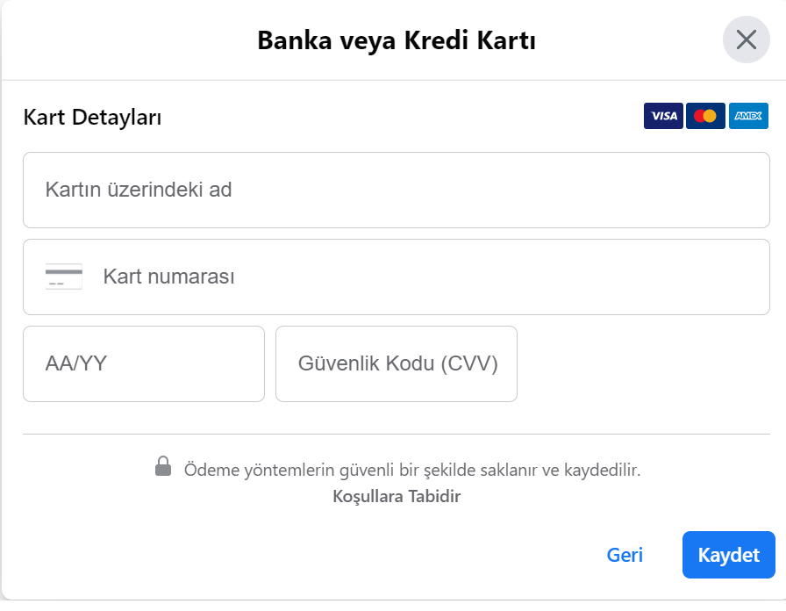Focus the Kartın üzerindeki ad field

[397, 190]
